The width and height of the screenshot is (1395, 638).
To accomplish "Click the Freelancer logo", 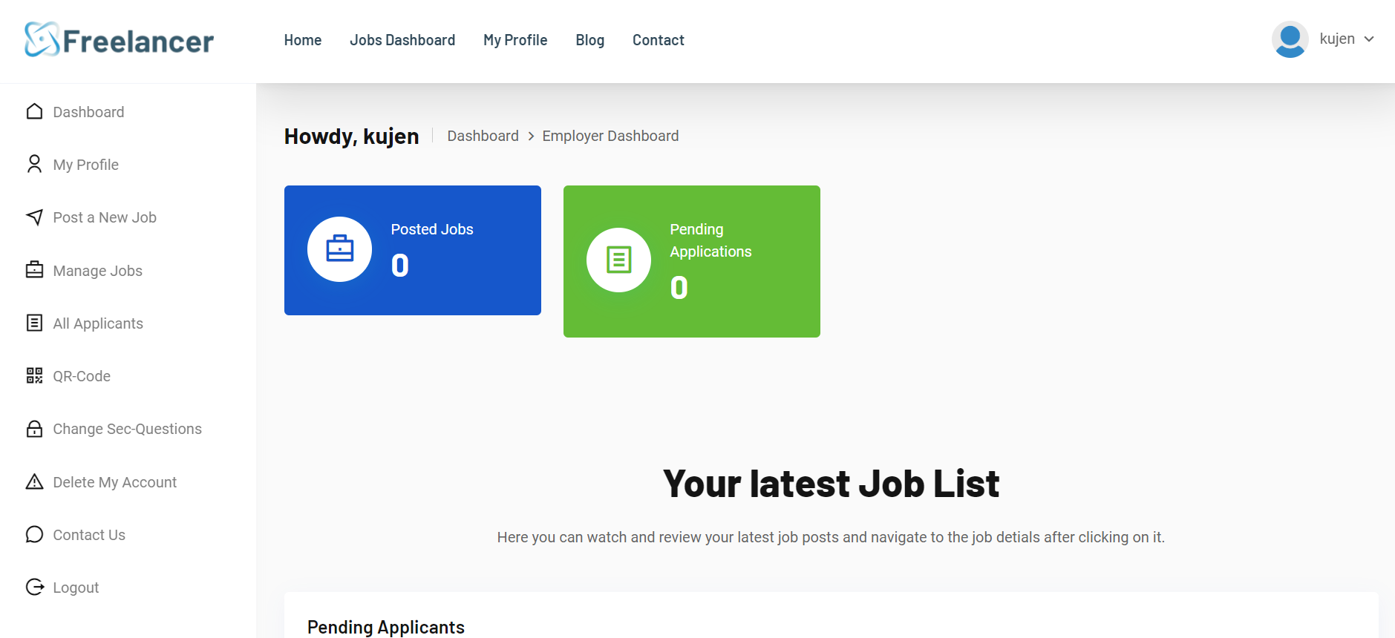I will [117, 40].
